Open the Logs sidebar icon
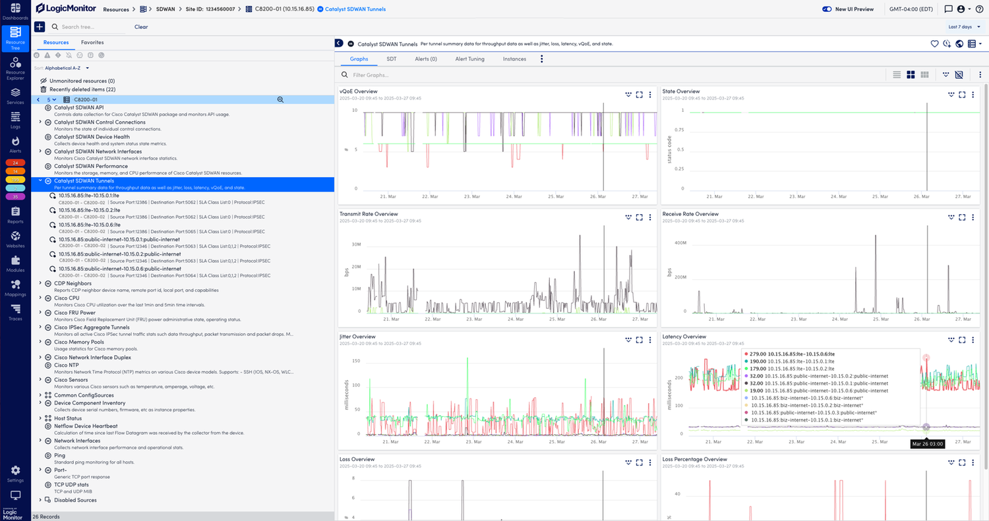The image size is (989, 521). pos(15,120)
